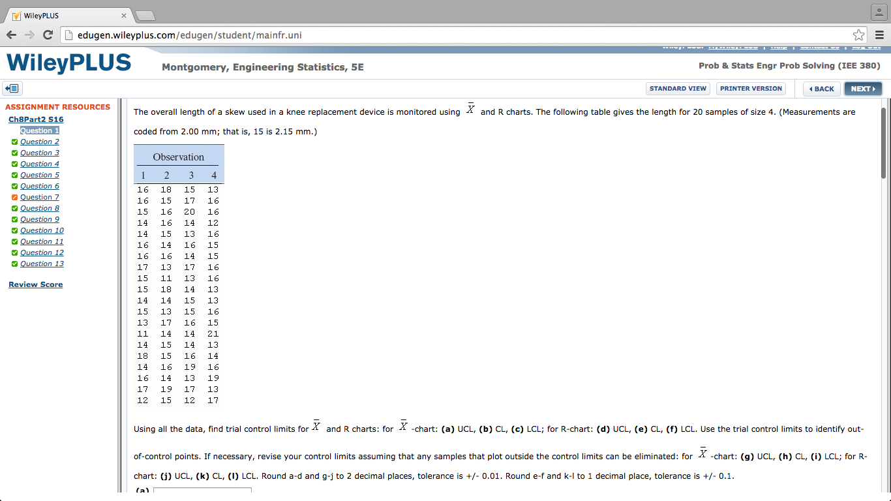Open the Review Score link
Screen dimensions: 891x501
(x=36, y=284)
